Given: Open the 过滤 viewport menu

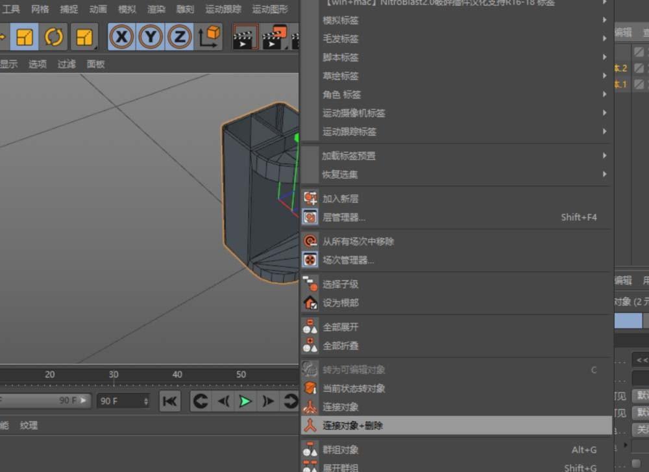Looking at the screenshot, I should click(67, 64).
